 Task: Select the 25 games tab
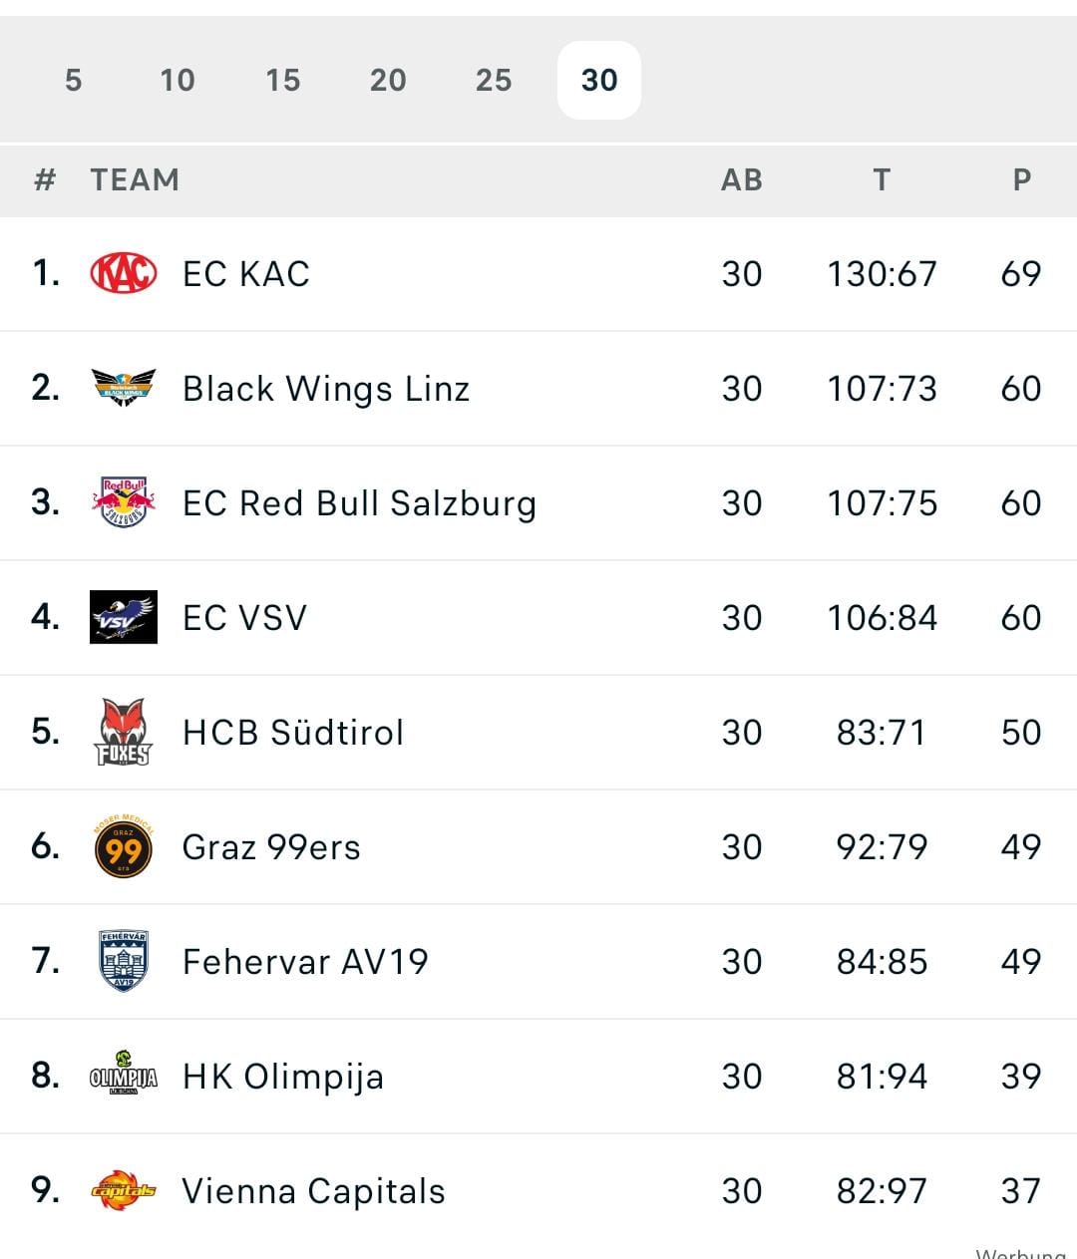pos(494,80)
